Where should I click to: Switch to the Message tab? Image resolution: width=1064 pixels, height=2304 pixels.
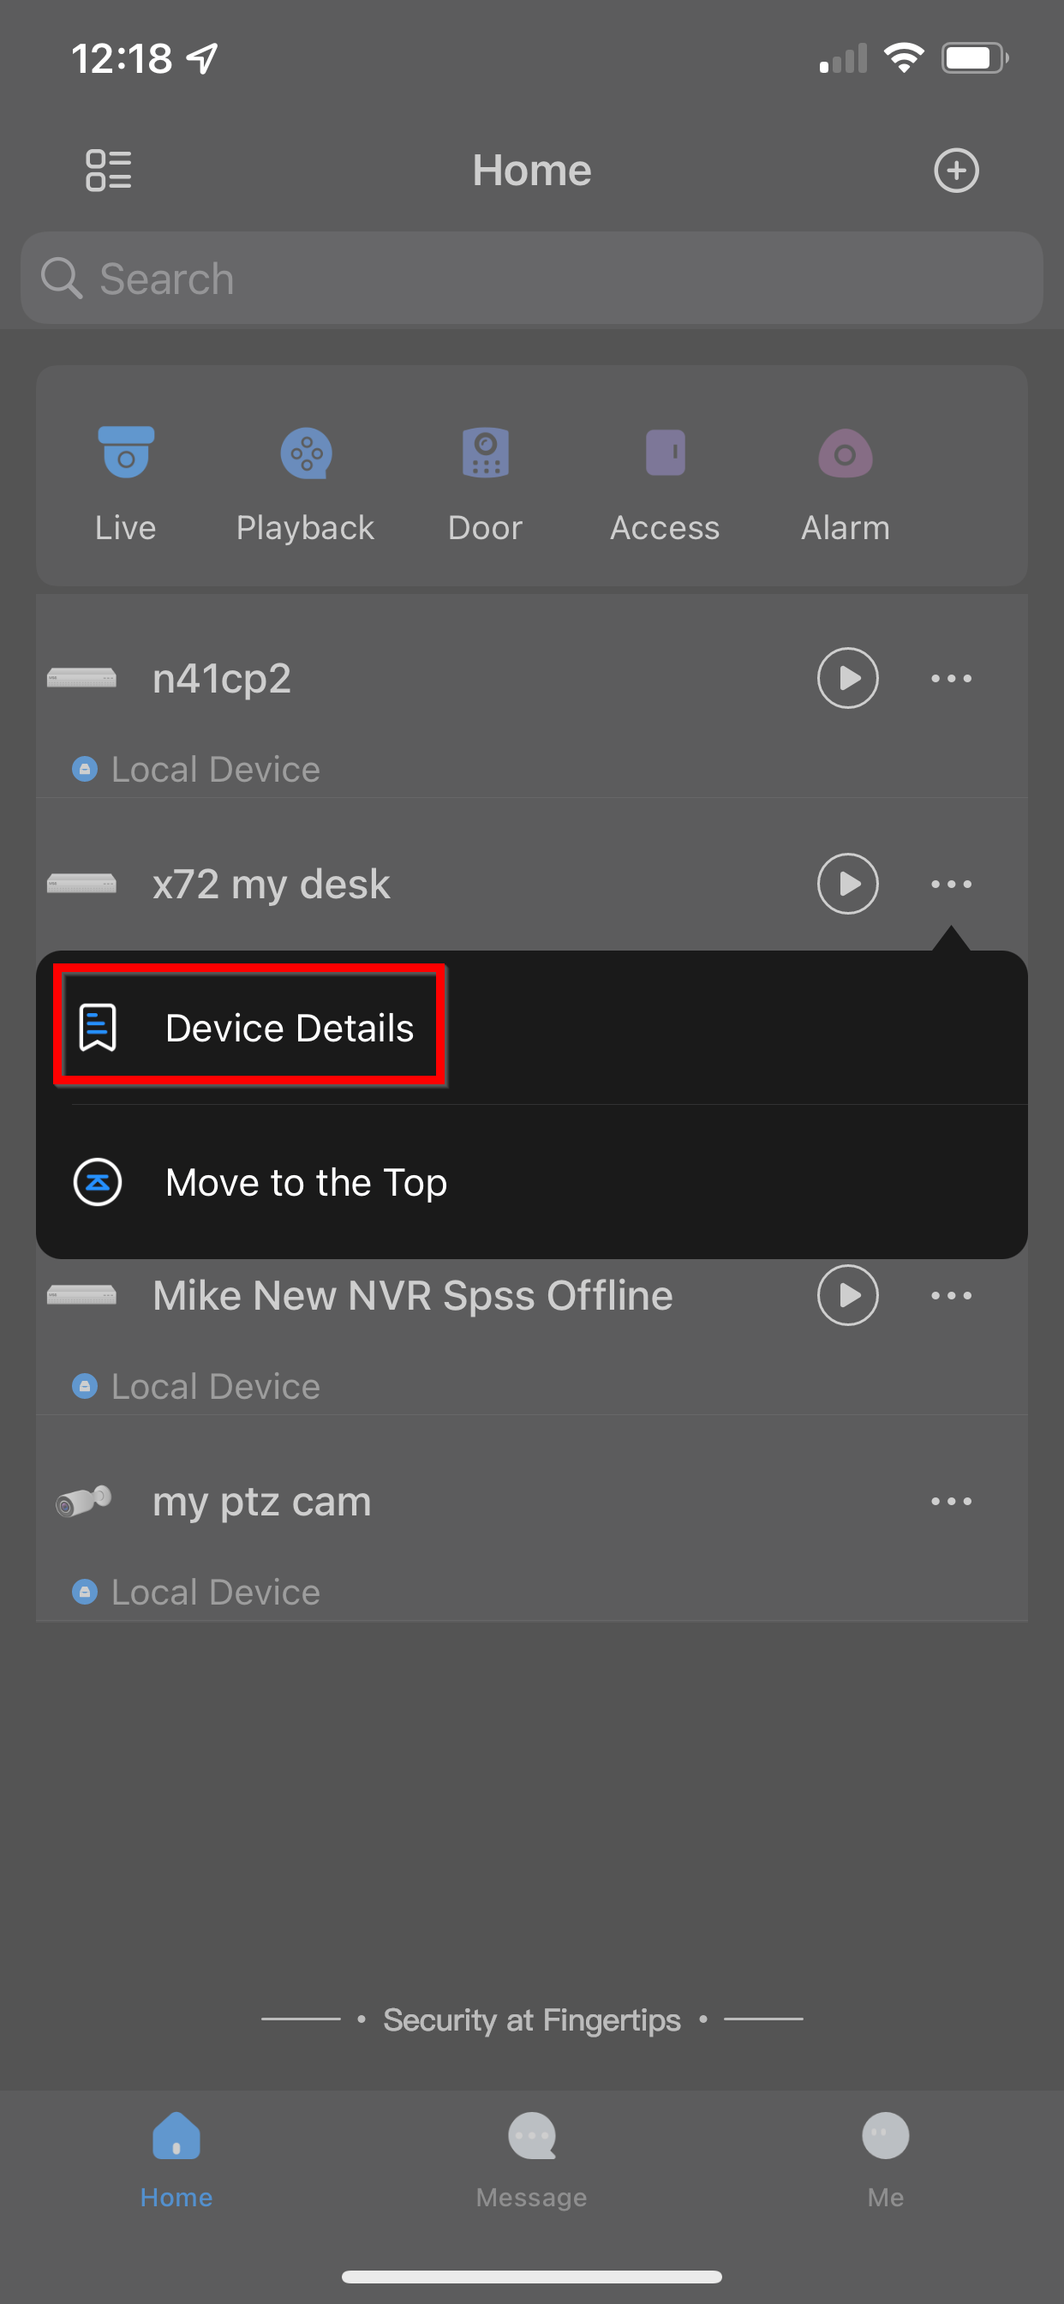[x=531, y=2157]
